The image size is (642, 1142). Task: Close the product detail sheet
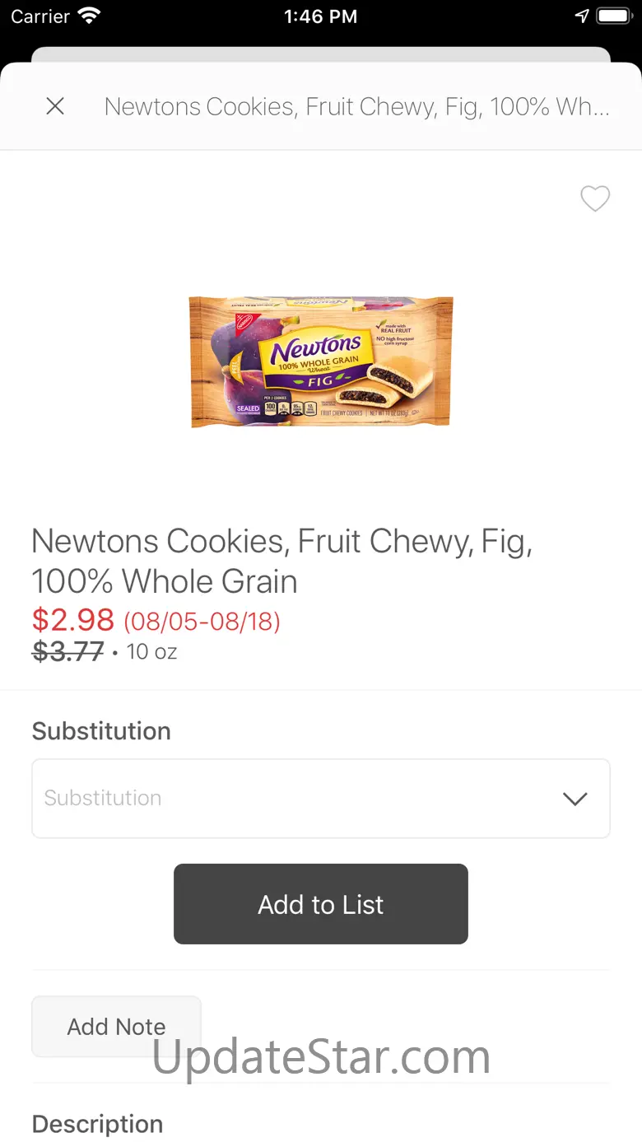click(55, 106)
